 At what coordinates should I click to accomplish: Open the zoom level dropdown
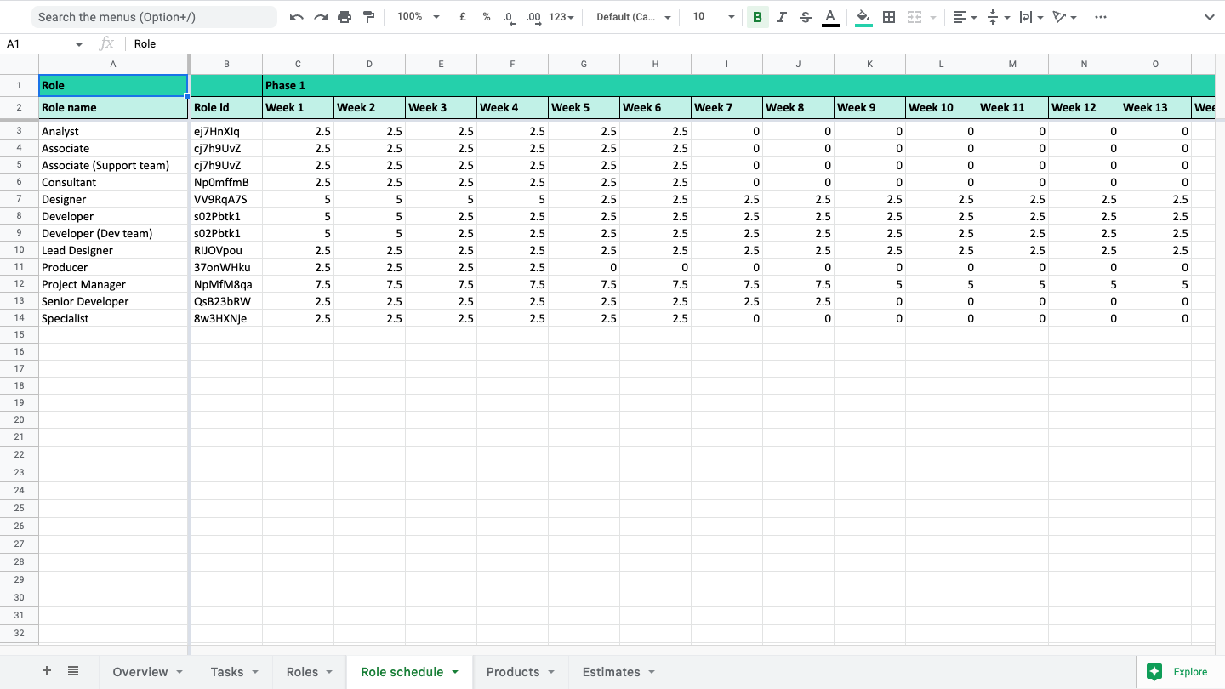[x=419, y=17]
